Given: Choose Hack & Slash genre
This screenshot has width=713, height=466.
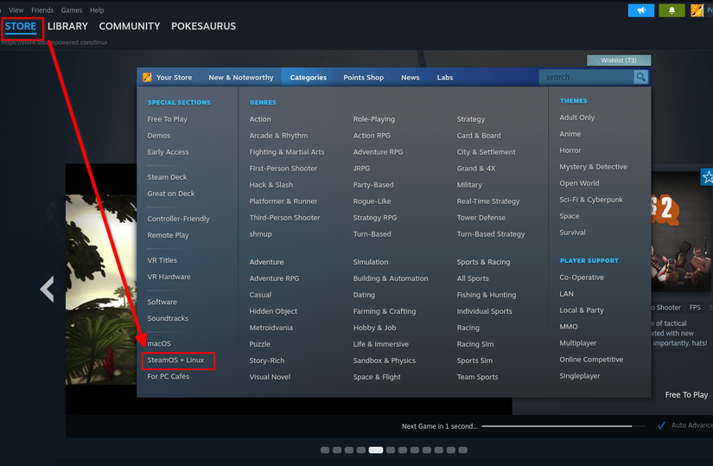Looking at the screenshot, I should pos(271,185).
